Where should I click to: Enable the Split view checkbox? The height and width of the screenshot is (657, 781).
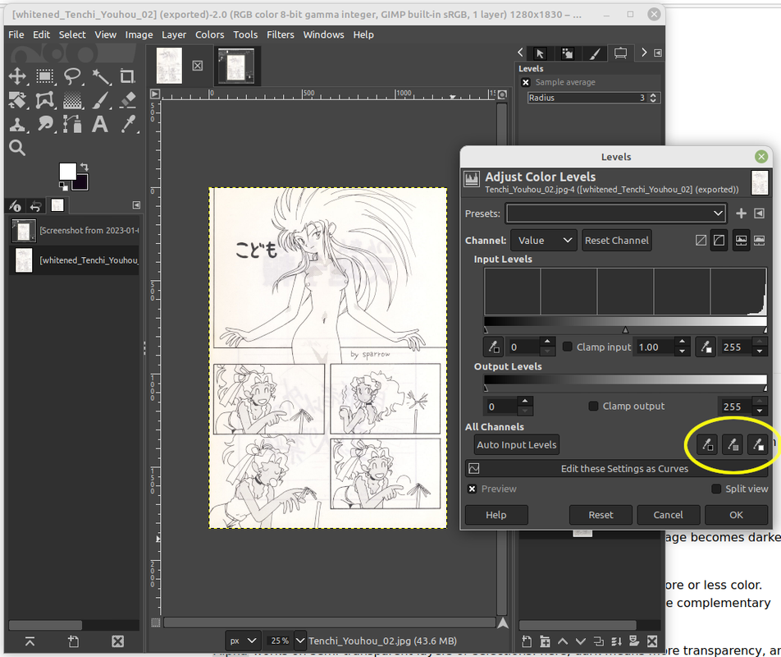click(x=716, y=489)
